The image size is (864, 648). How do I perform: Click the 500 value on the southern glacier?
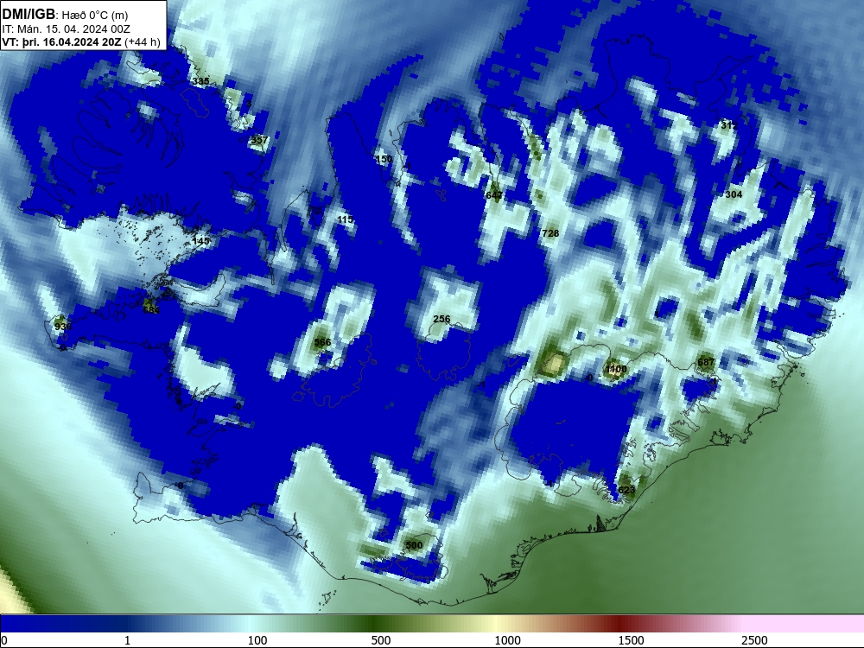pyautogui.click(x=414, y=545)
